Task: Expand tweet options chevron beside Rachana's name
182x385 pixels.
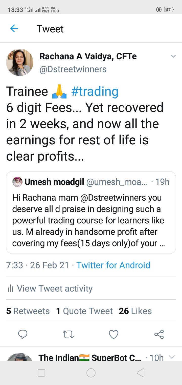Action: pyautogui.click(x=173, y=56)
